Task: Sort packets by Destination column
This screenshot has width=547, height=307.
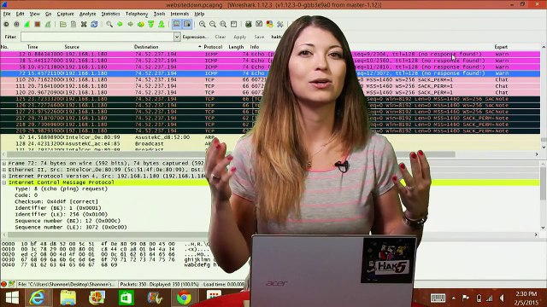Action: [146, 47]
